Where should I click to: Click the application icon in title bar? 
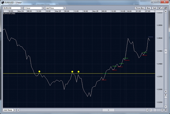click(3, 2)
